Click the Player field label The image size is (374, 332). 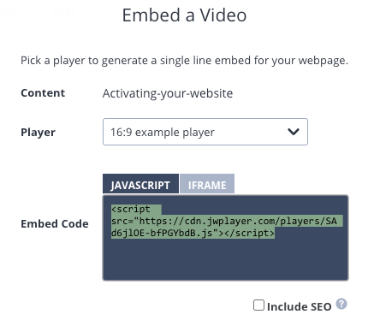point(39,133)
